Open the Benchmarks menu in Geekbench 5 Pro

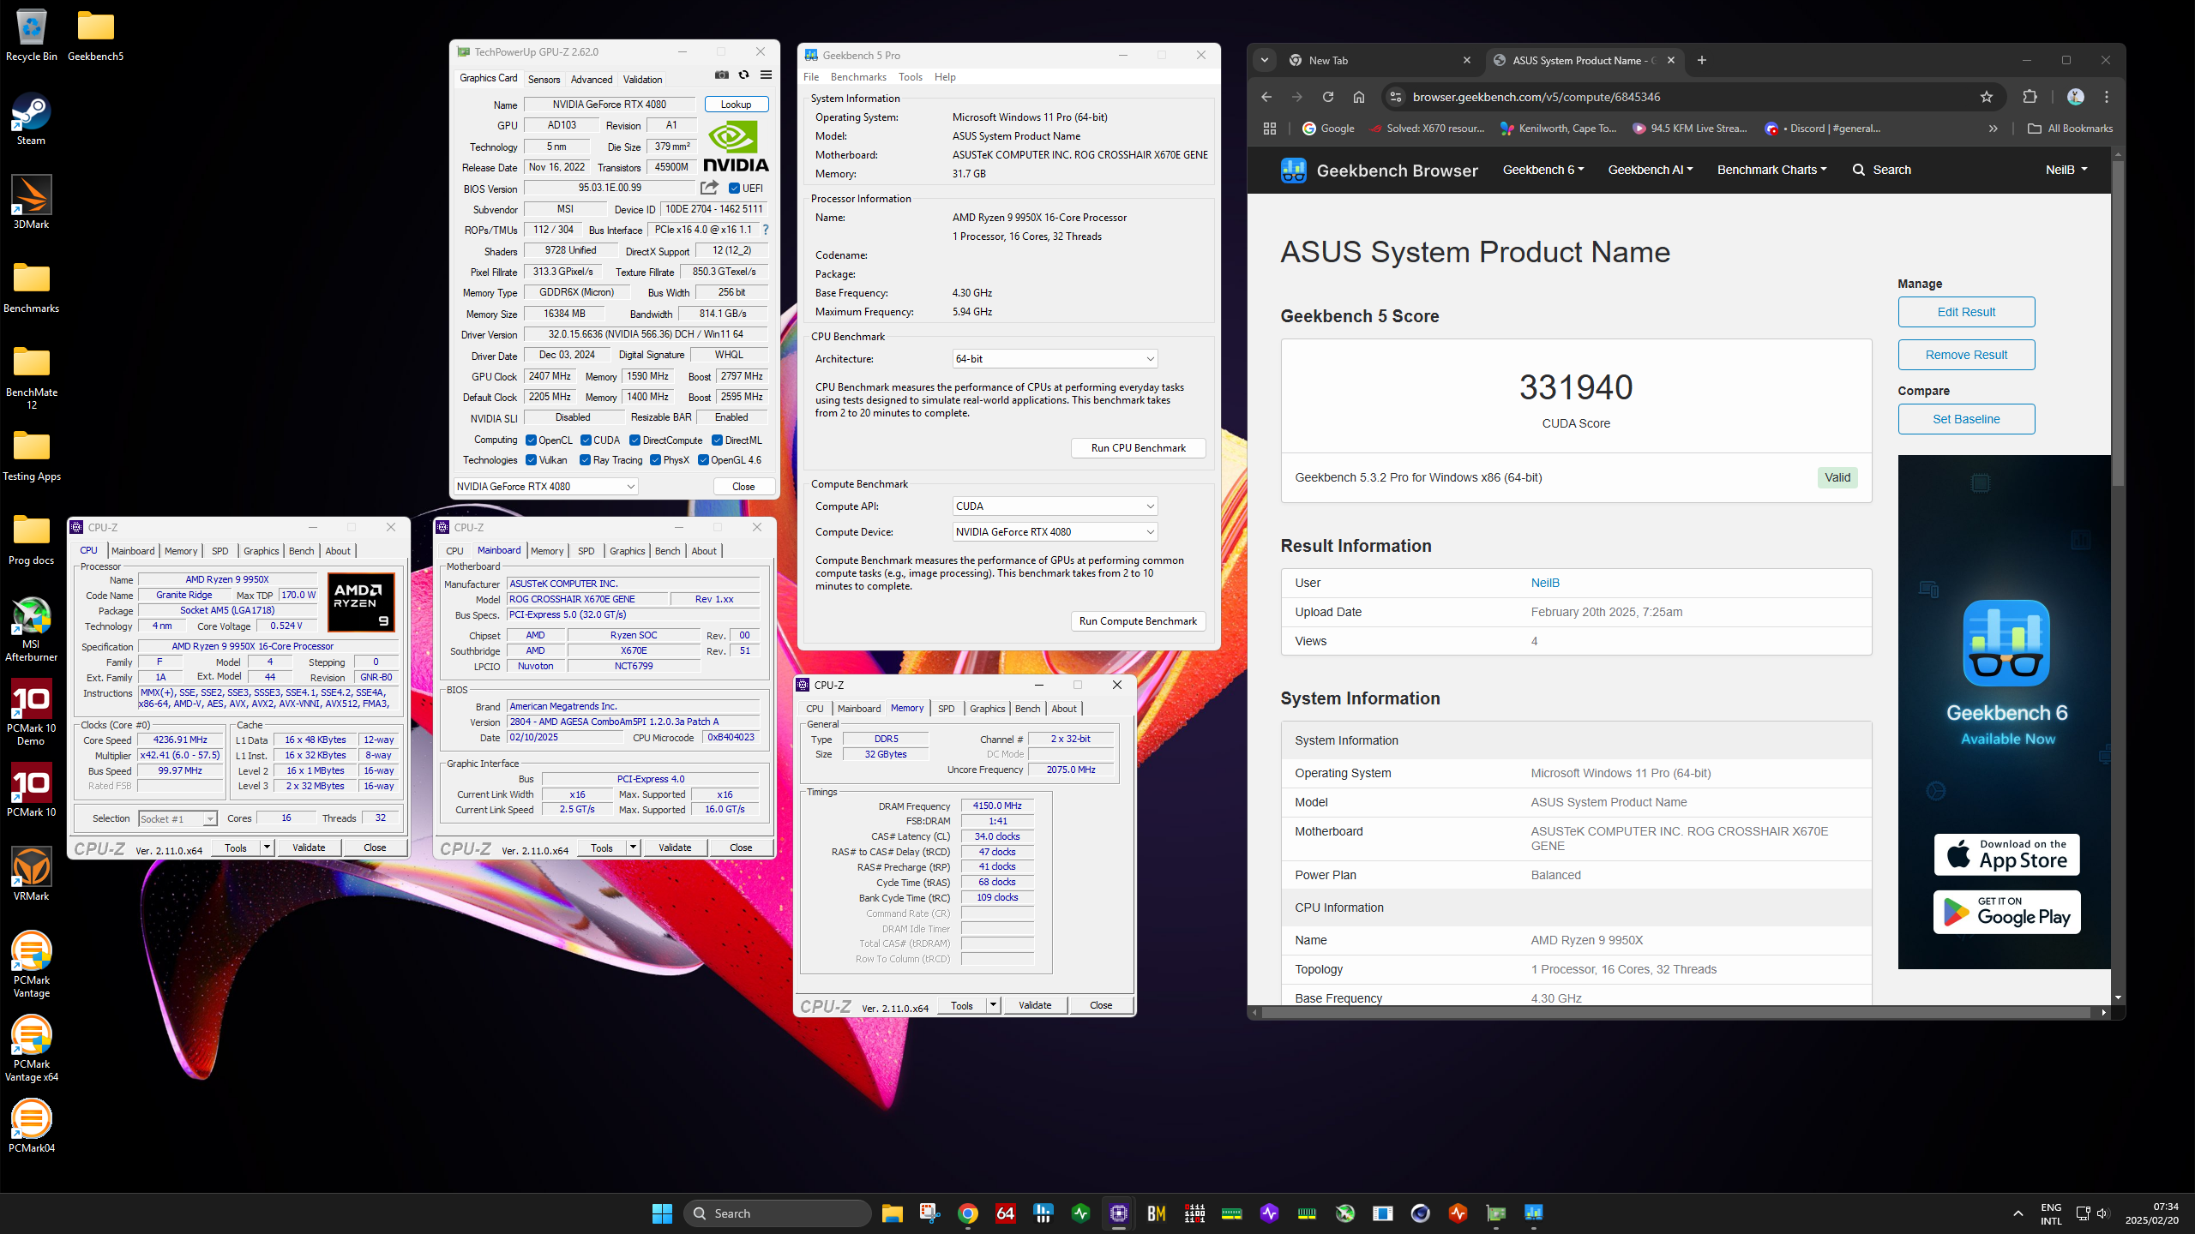(858, 77)
